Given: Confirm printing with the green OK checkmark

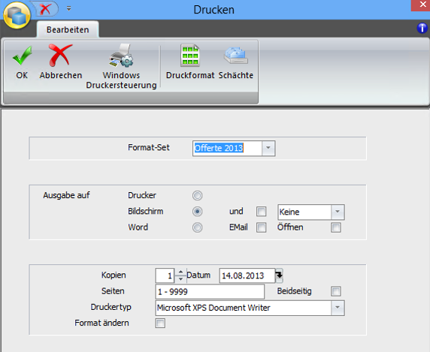Looking at the screenshot, I should point(22,56).
